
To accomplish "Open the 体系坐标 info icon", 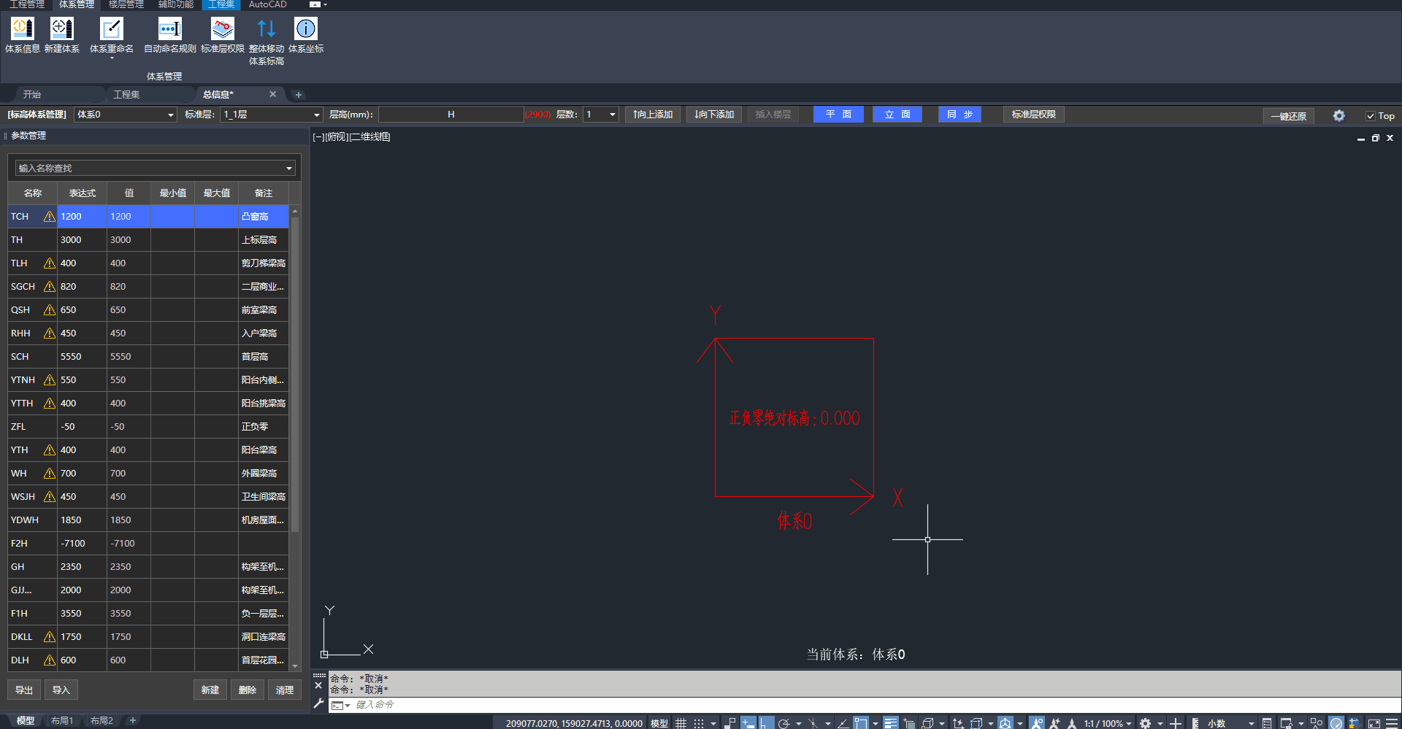I will (x=305, y=29).
